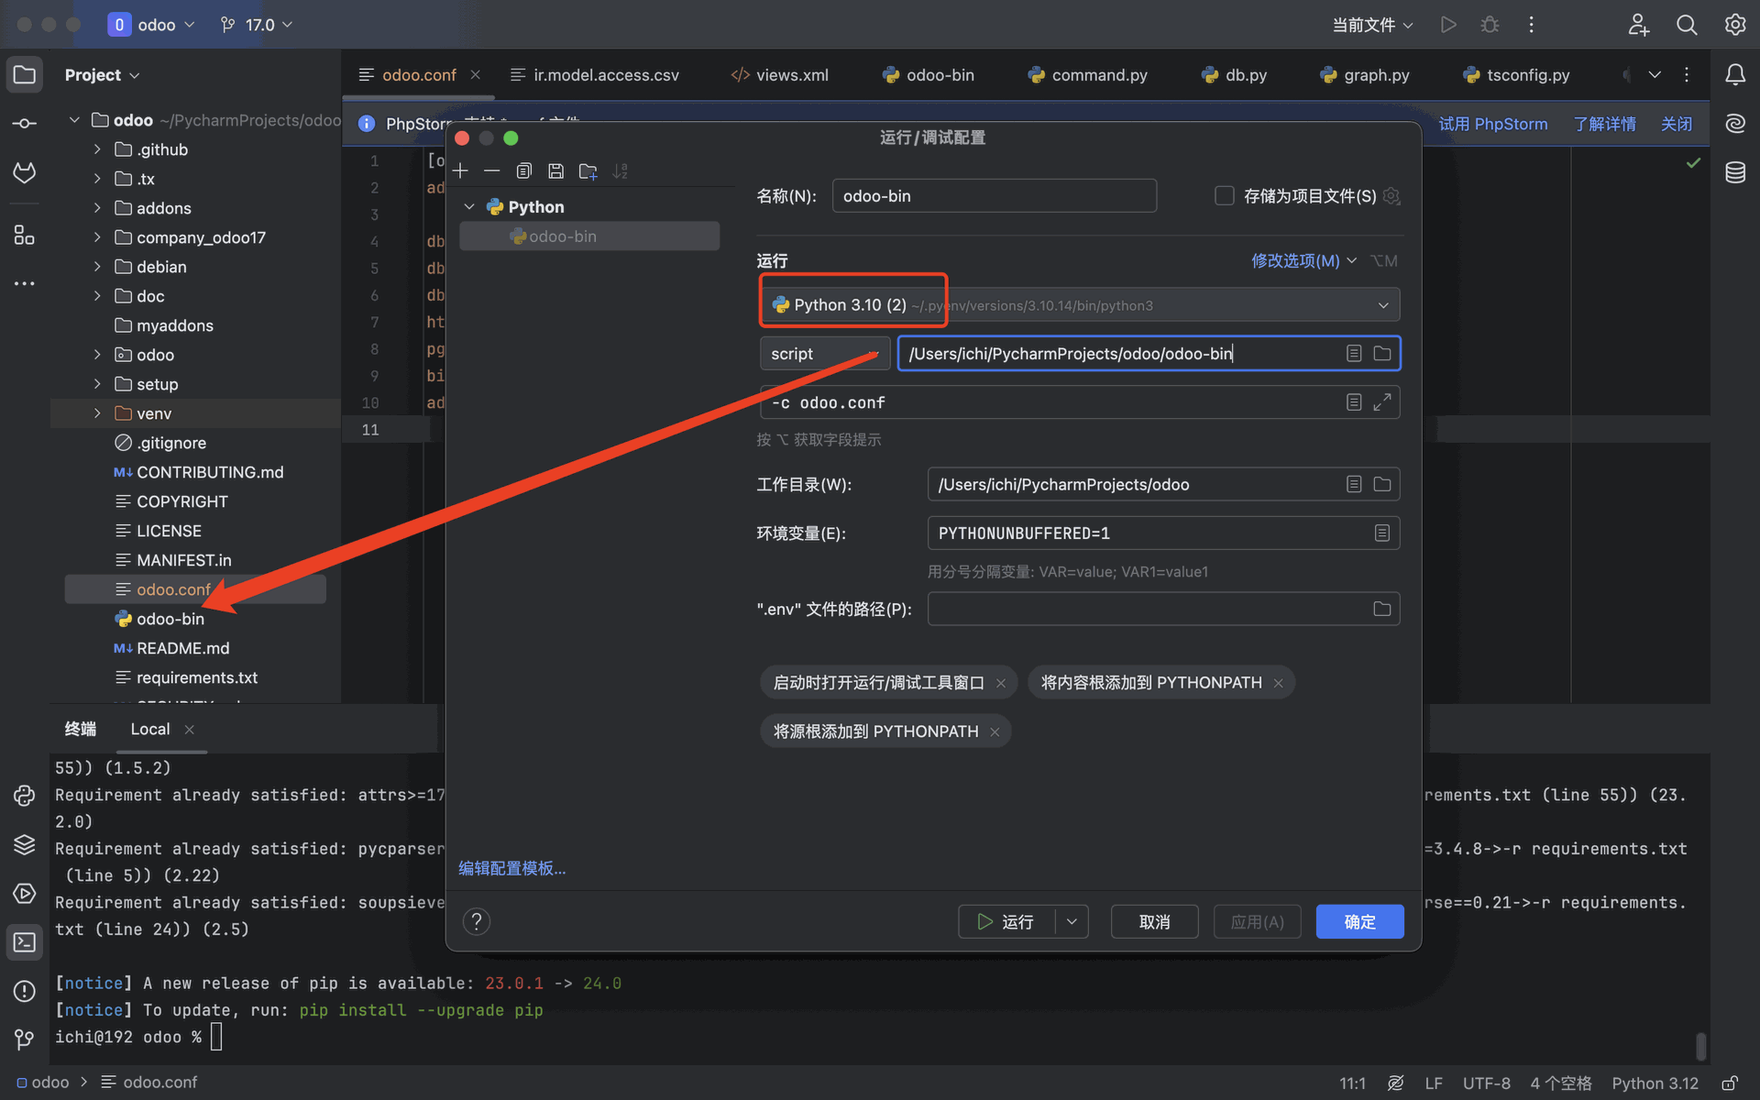Open the AI Assistant spiral icon
Image resolution: width=1760 pixels, height=1100 pixels.
pyautogui.click(x=1735, y=123)
